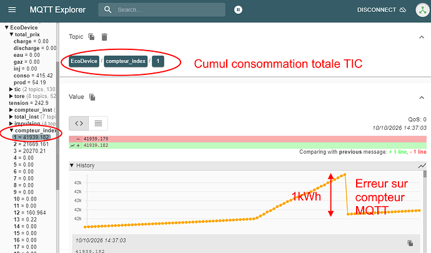Select tree item 4 = 0.00
Image resolution: width=431 pixels, height=253 pixels.
click(24, 158)
